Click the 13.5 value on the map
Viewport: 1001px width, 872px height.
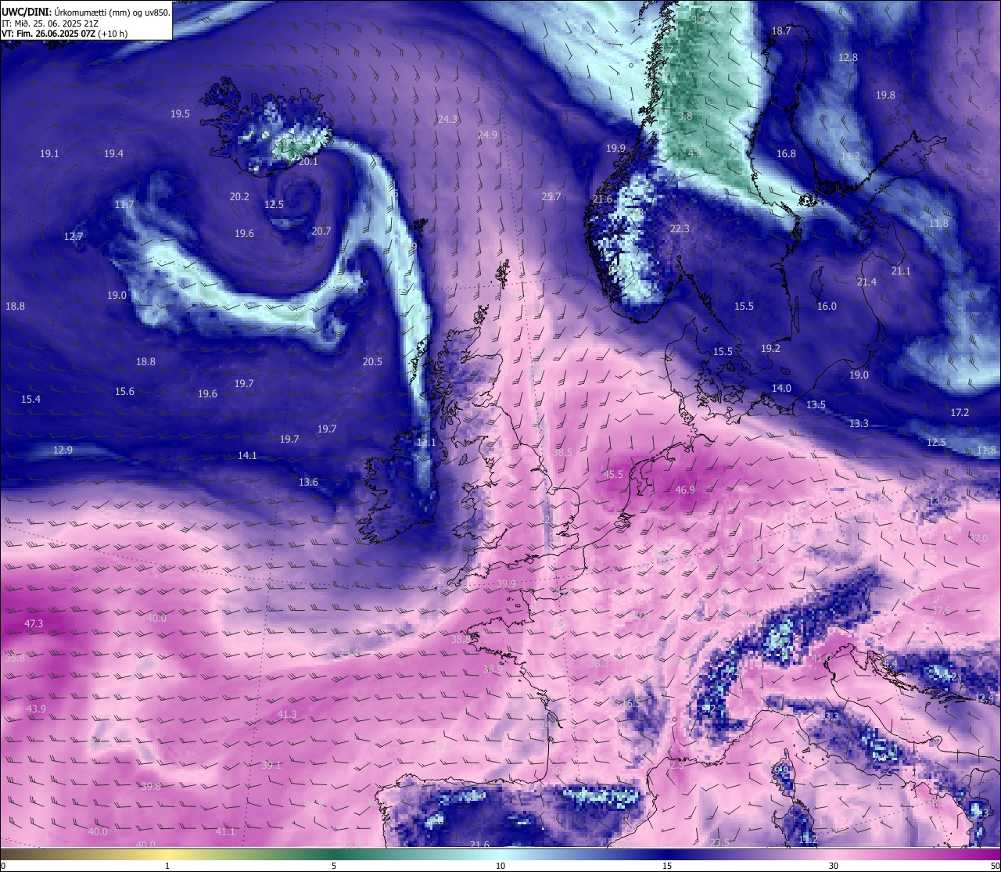click(816, 404)
